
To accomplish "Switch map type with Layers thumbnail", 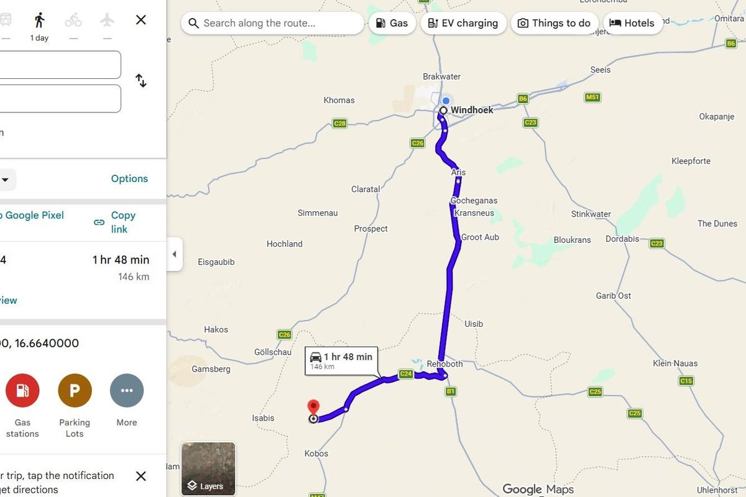I will tap(208, 468).
